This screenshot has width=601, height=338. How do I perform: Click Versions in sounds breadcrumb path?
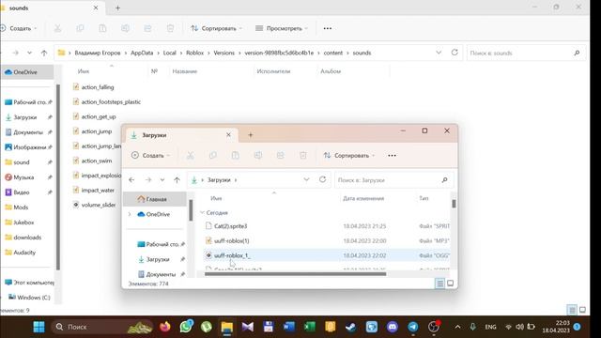223,53
